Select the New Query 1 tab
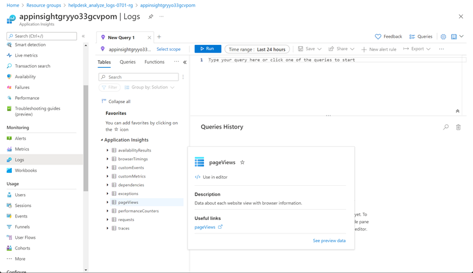Image resolution: width=473 pixels, height=273 pixels. (x=121, y=38)
